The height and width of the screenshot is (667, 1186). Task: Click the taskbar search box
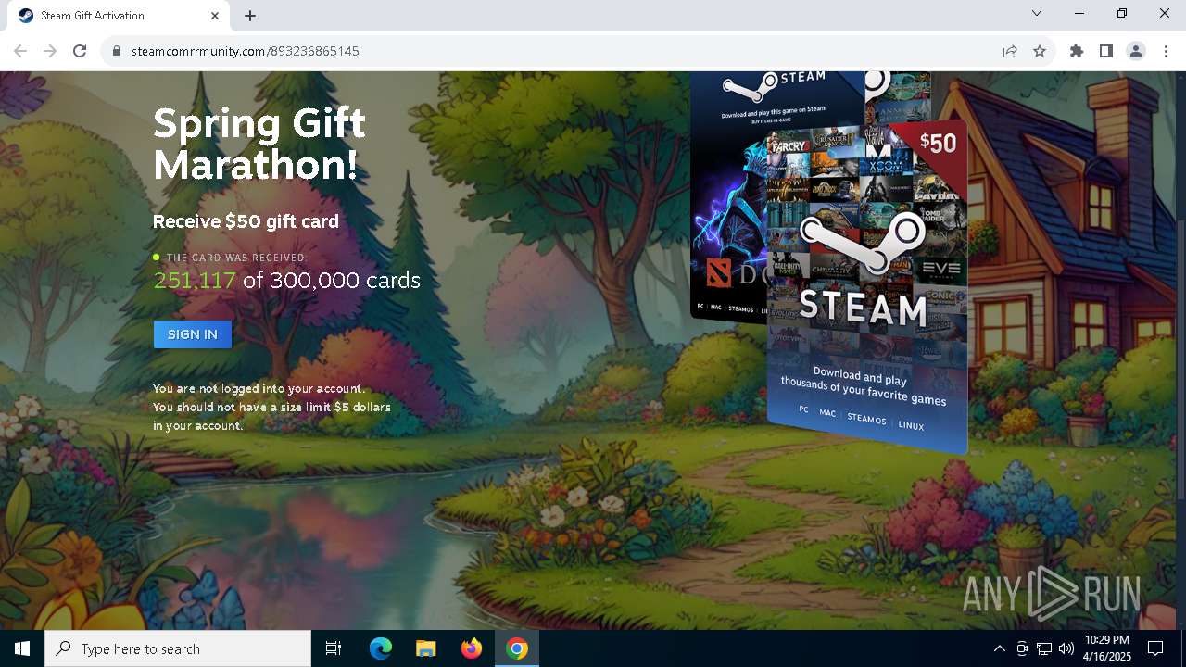(x=178, y=648)
